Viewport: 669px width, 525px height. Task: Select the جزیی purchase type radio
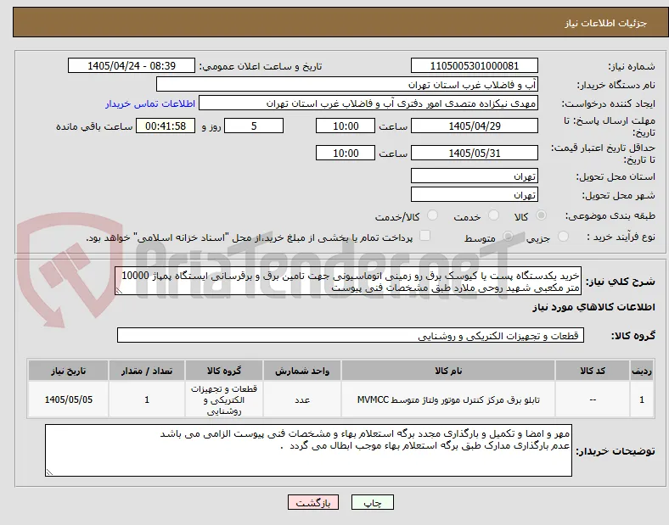coord(563,237)
